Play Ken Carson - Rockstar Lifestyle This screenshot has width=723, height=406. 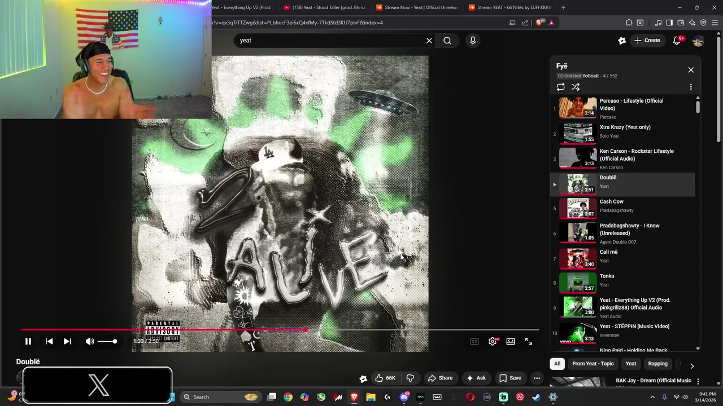[x=622, y=159]
